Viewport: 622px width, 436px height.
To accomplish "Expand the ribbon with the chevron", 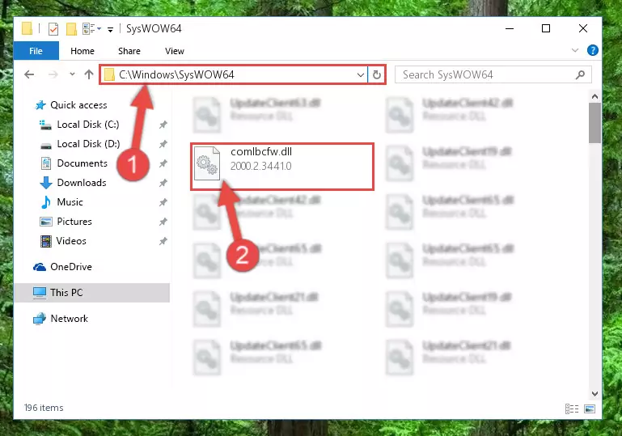I will pyautogui.click(x=575, y=50).
